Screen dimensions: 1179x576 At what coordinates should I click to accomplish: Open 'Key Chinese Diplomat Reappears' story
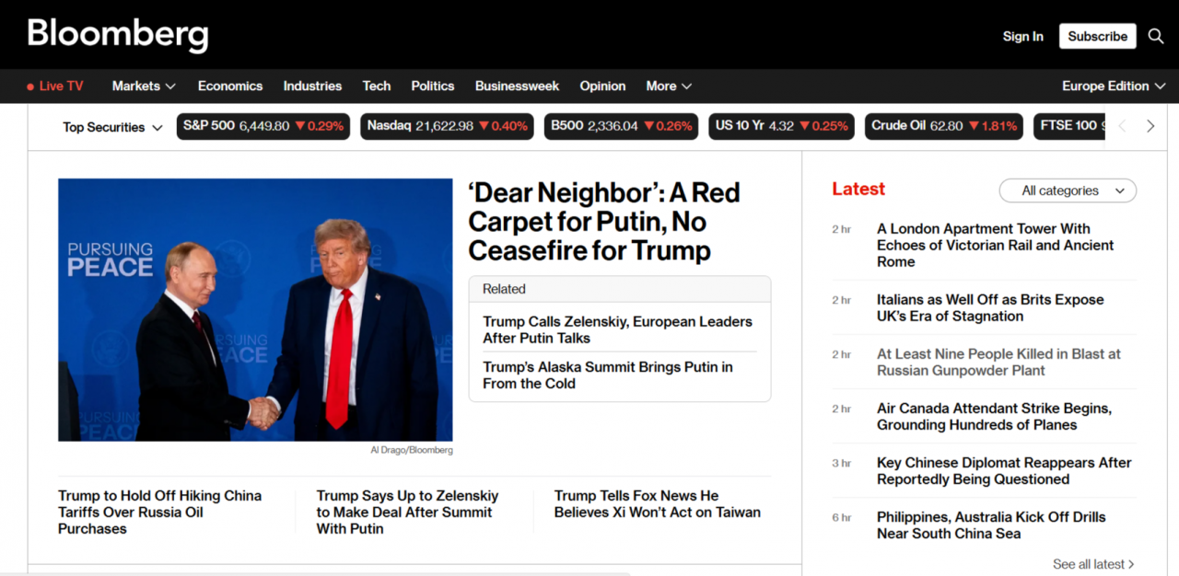[1004, 470]
